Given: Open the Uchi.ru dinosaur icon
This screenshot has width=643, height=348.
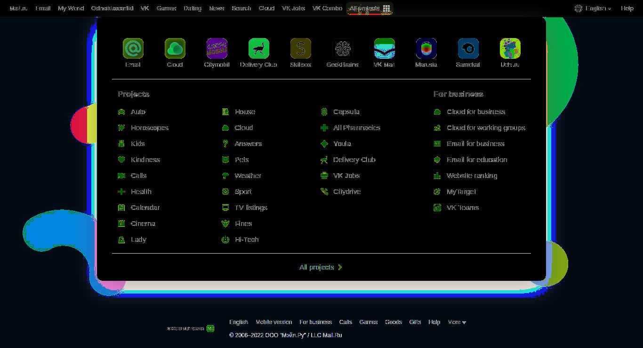Looking at the screenshot, I should (x=510, y=48).
